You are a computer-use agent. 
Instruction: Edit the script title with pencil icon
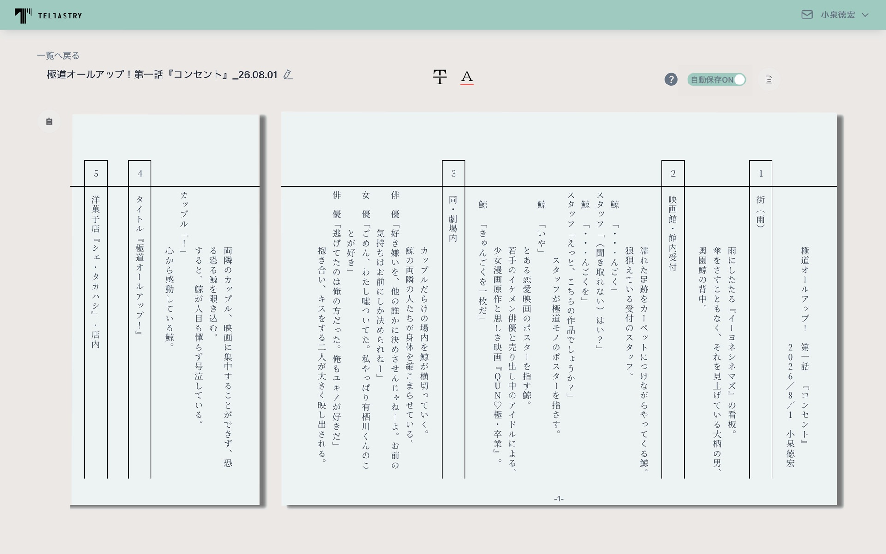[288, 74]
